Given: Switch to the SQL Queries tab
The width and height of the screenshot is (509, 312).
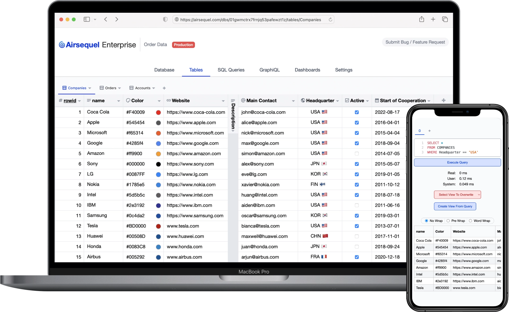Looking at the screenshot, I should (231, 70).
